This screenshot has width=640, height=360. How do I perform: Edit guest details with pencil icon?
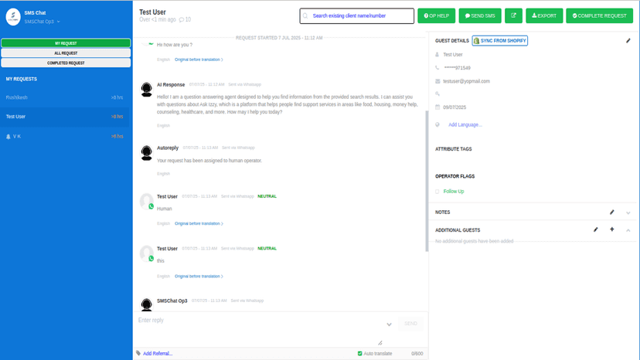tap(628, 40)
